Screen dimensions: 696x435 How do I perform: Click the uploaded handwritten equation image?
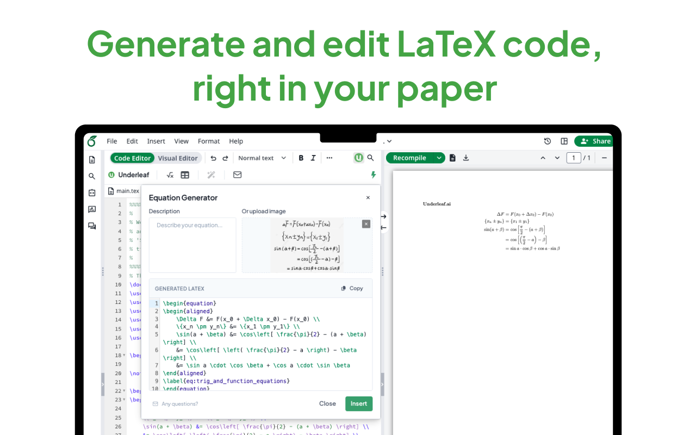(307, 245)
